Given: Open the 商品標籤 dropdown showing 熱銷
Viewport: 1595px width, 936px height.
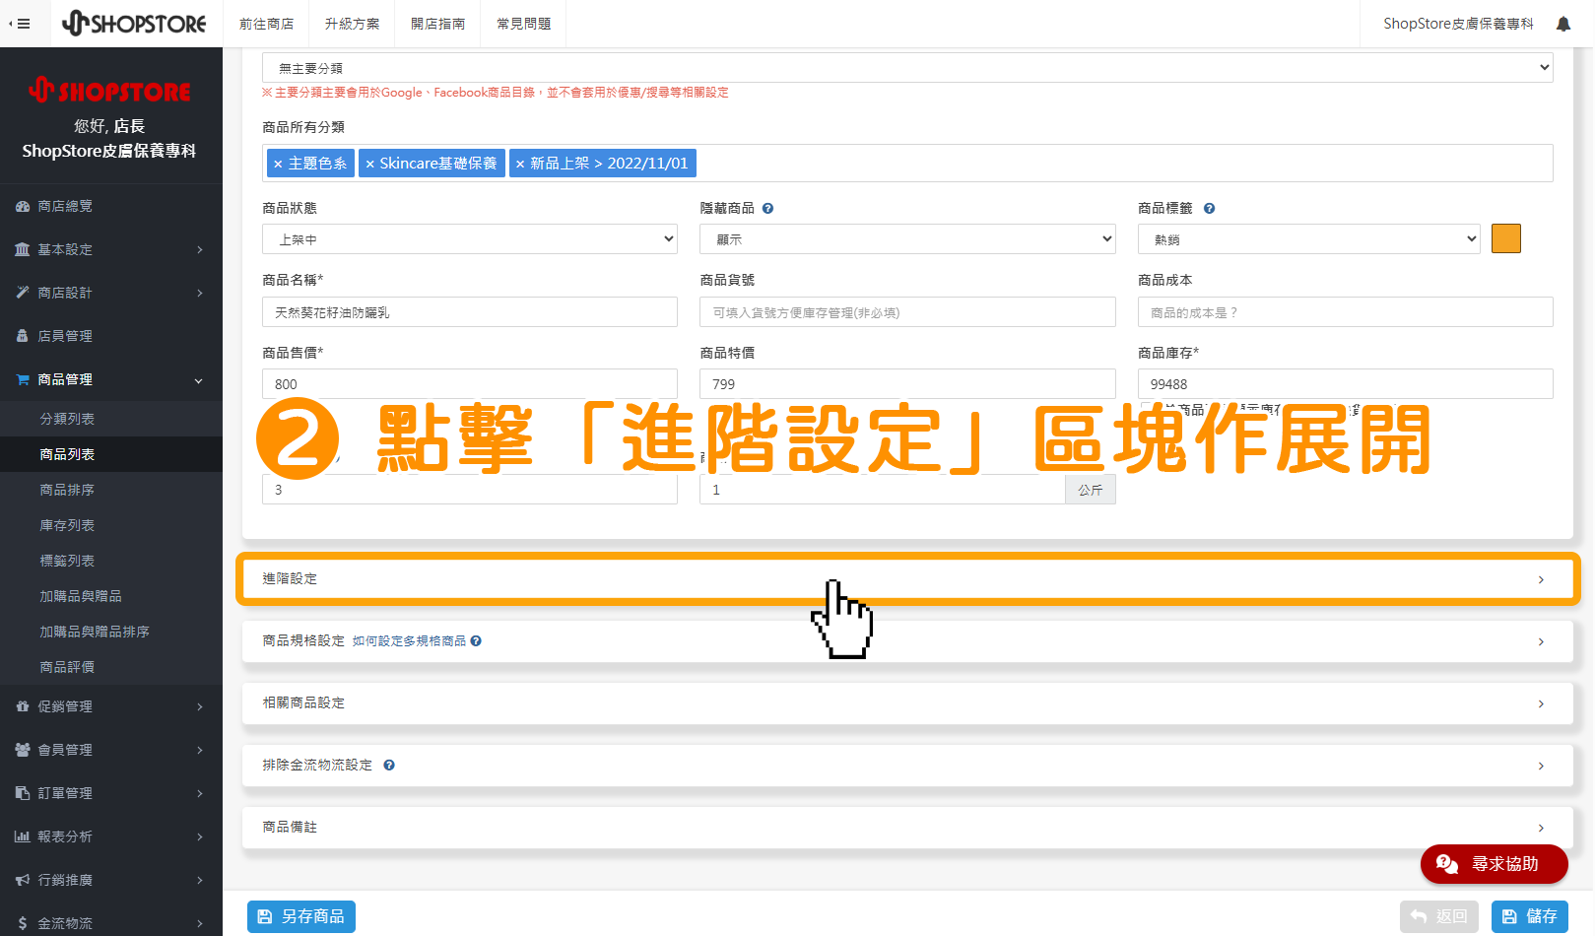Looking at the screenshot, I should [1309, 239].
